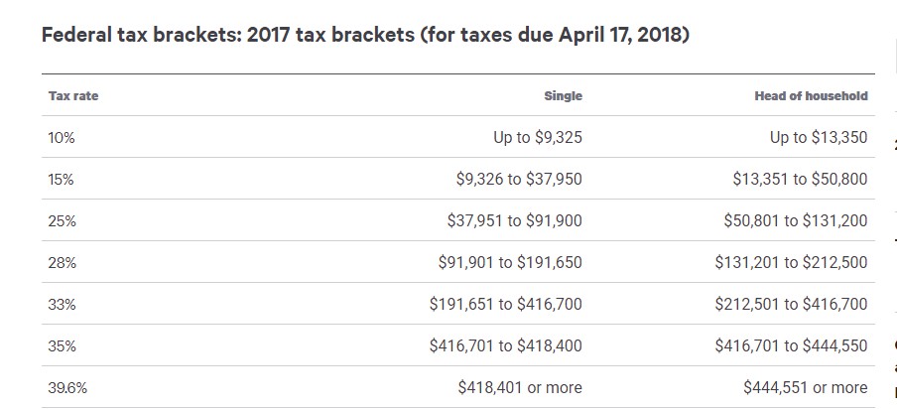Viewport: 897px width, 409px height.
Task: Select the Up to $13,350 cell
Action: click(819, 138)
